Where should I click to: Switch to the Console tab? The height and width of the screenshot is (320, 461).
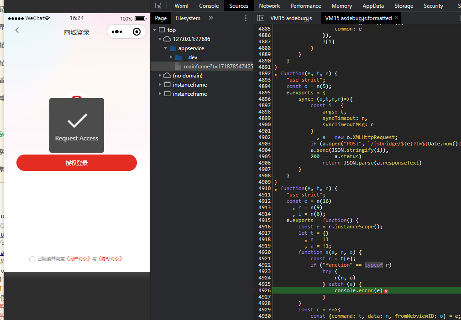209,6
